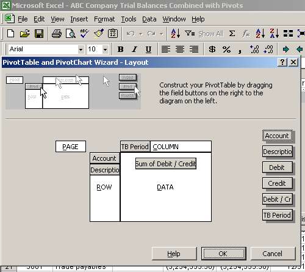Click the black grid icon after sort buttons
305x272 pixels.
click(x=288, y=34)
